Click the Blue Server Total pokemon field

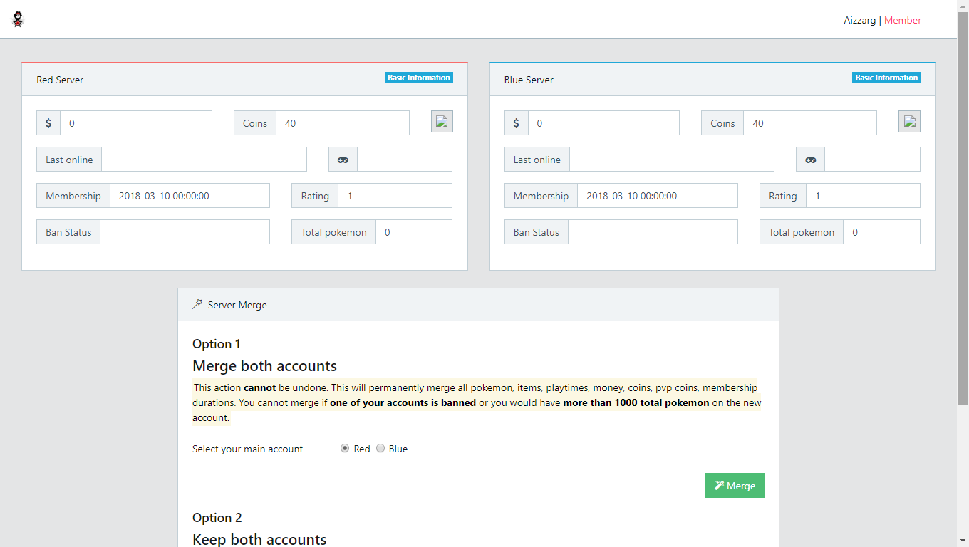[882, 232]
